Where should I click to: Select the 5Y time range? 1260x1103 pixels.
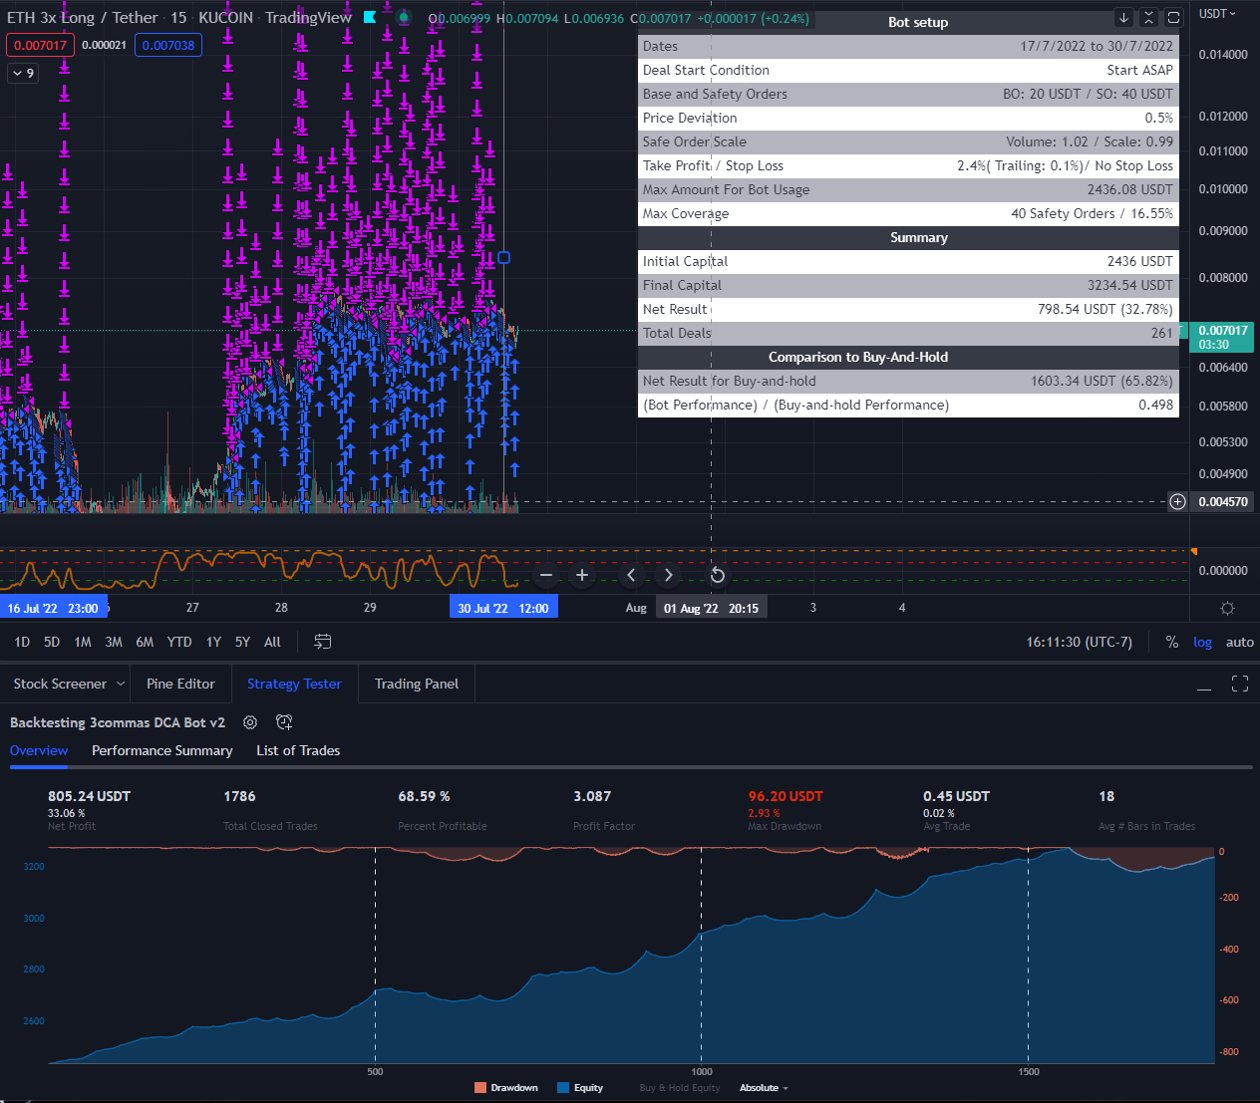pos(242,642)
